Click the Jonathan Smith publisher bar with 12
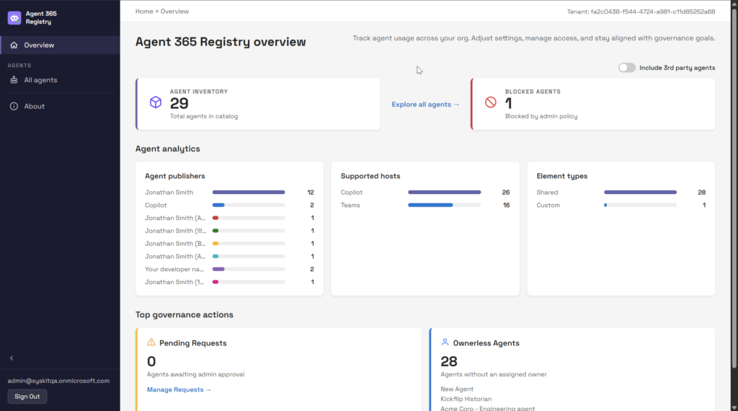The image size is (738, 411). click(x=249, y=192)
